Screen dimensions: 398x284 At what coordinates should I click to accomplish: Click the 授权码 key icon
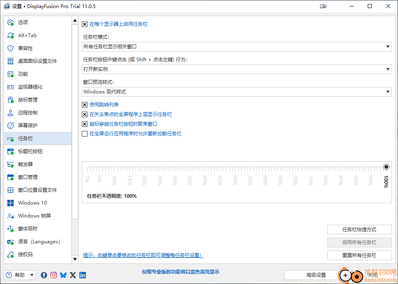10,255
